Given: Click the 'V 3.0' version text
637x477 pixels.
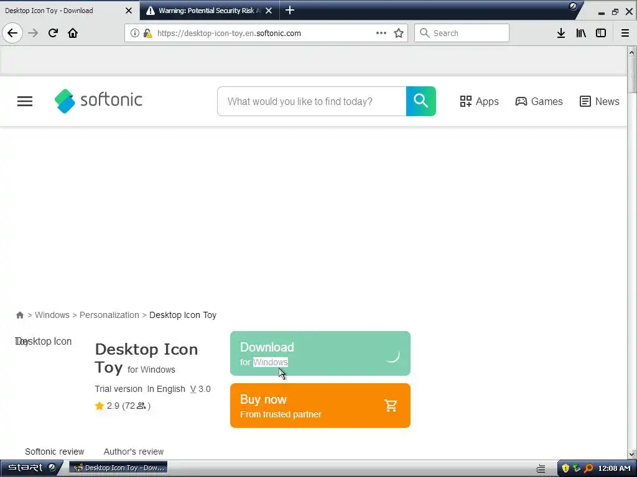Looking at the screenshot, I should point(200,389).
